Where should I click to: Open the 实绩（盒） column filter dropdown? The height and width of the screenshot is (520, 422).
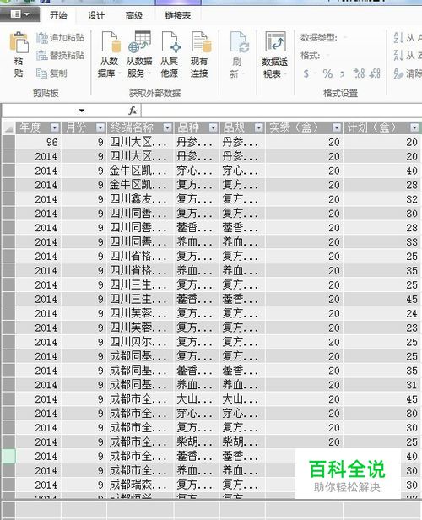(x=337, y=127)
